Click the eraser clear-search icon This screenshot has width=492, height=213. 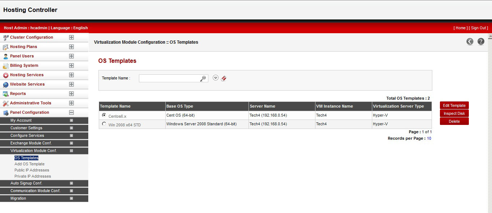click(x=224, y=78)
